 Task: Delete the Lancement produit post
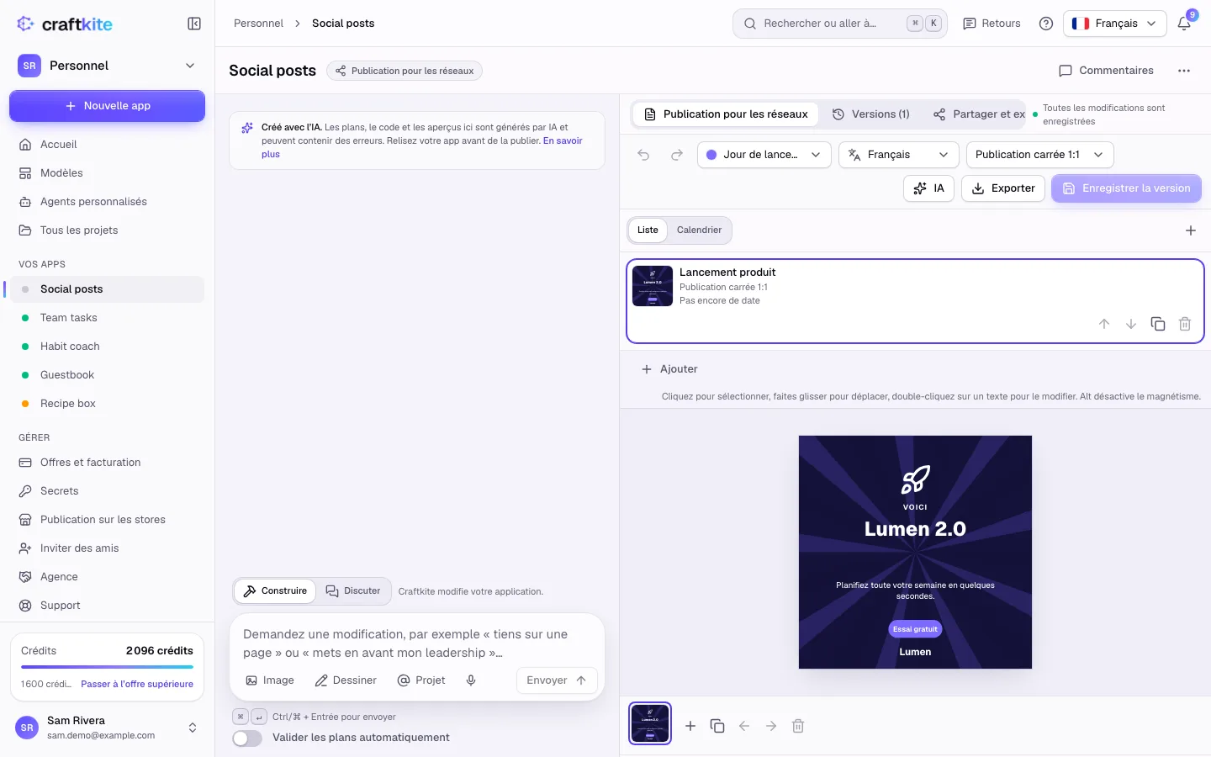click(1185, 324)
